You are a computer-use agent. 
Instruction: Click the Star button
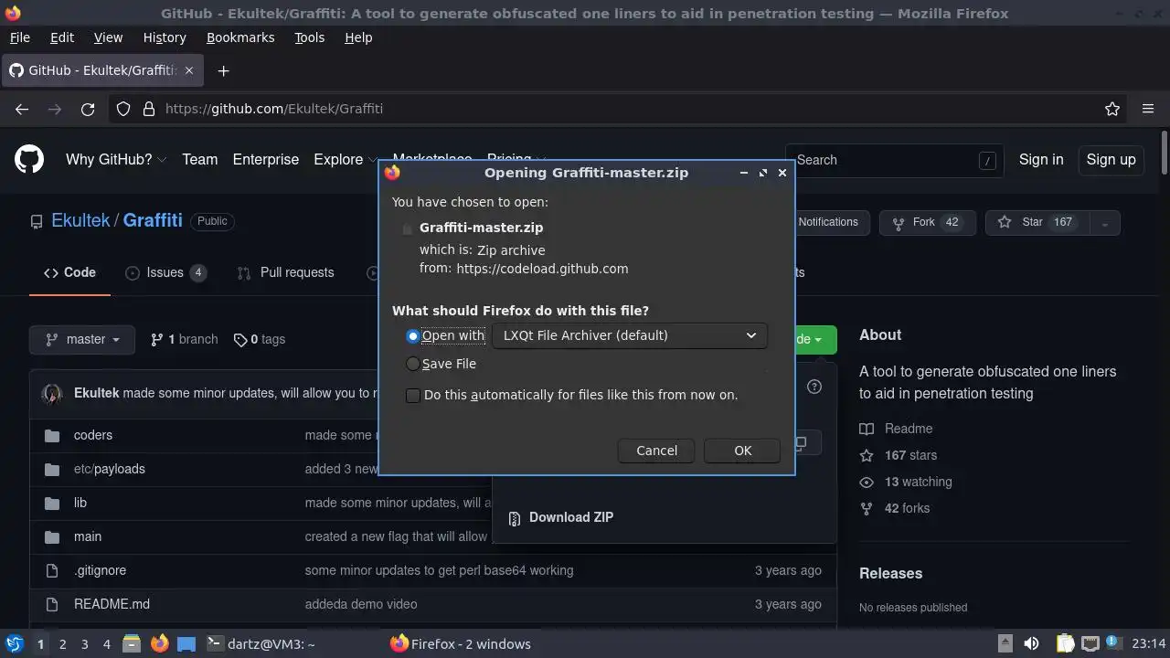click(x=1037, y=223)
